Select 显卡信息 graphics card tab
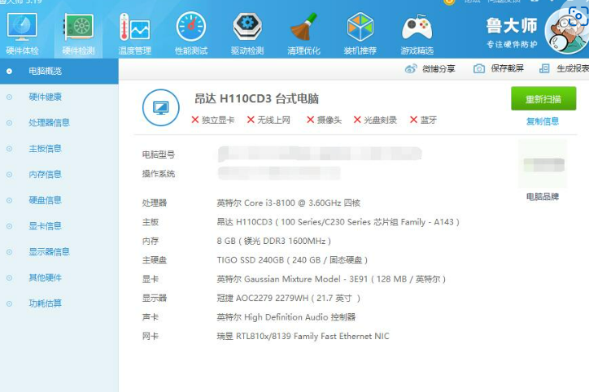 [45, 226]
